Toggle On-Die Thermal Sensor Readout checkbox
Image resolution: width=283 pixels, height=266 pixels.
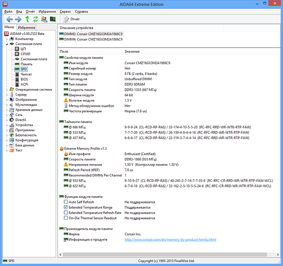click(66, 218)
